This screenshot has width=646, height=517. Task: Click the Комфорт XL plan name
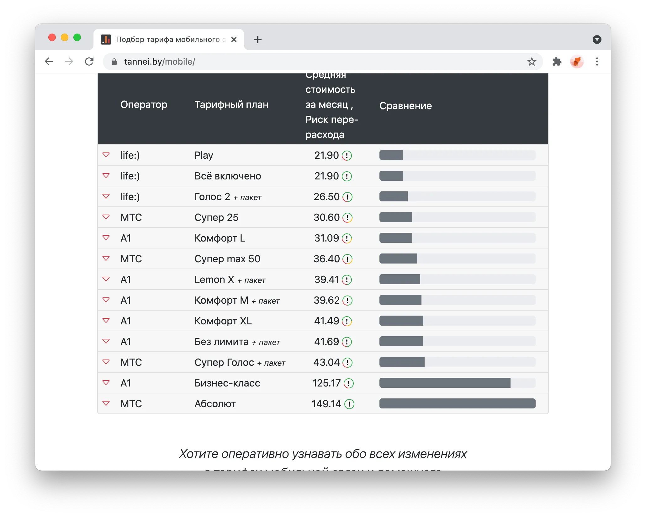[x=223, y=321]
